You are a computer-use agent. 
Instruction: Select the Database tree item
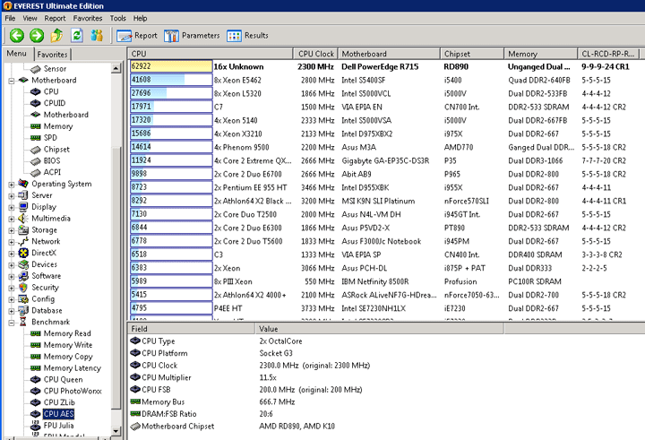(47, 311)
